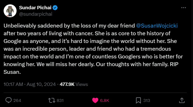Click the 313 bookmarks count

(x=147, y=100)
